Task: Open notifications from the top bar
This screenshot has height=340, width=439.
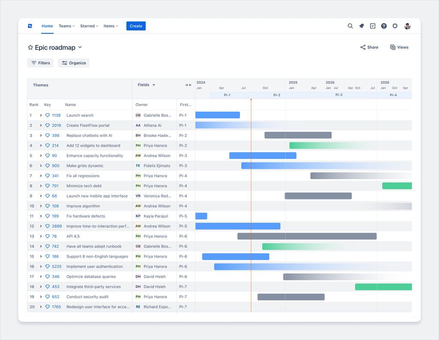Action: [361, 26]
